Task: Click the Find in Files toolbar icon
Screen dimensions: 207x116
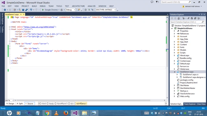Action: 79,10
